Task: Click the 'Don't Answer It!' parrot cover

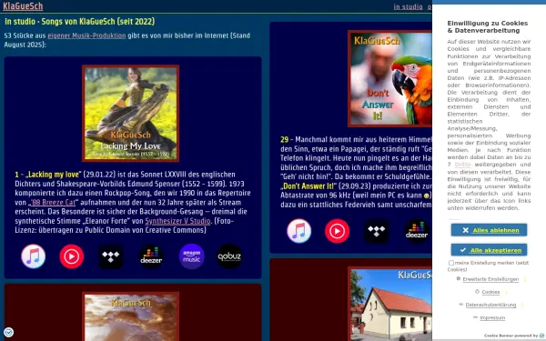Action: (x=390, y=78)
